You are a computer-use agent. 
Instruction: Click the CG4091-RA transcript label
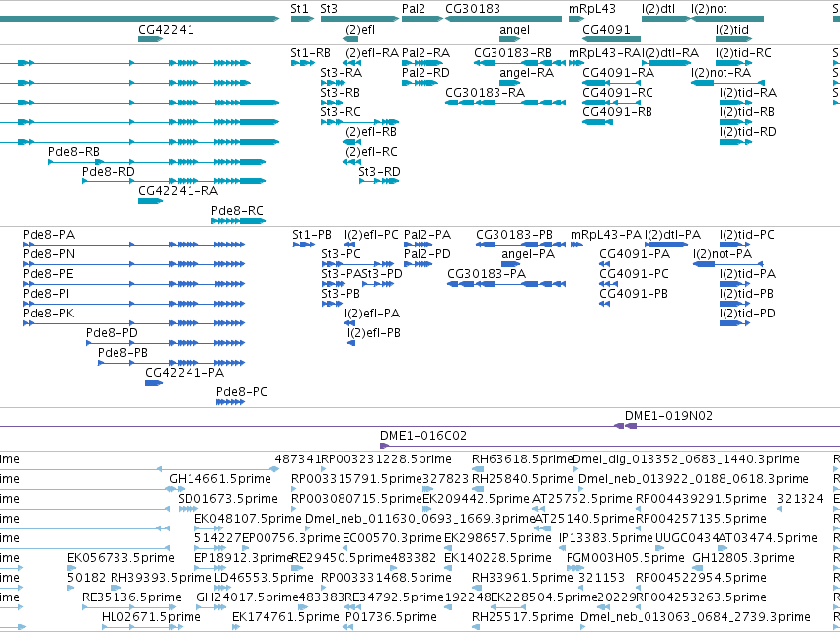click(x=618, y=73)
